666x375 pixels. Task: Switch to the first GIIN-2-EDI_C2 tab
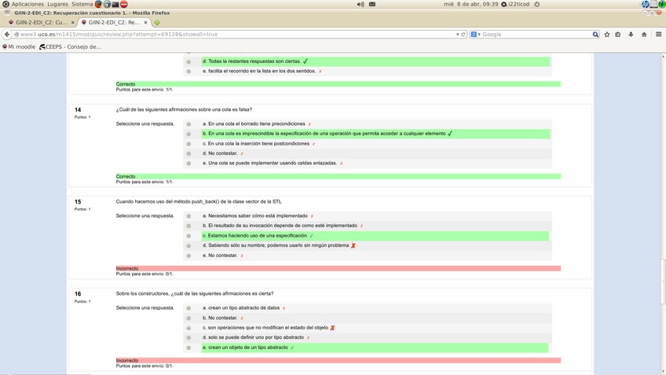coord(39,23)
